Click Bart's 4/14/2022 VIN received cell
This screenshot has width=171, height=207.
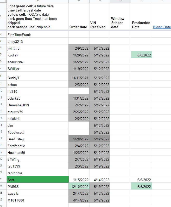[100, 180]
